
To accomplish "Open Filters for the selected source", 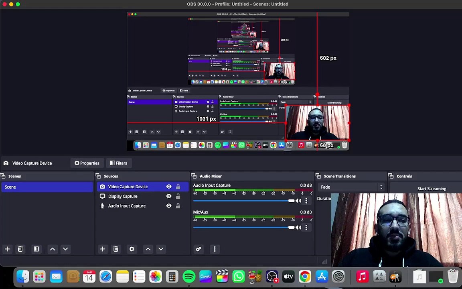I will [119, 163].
